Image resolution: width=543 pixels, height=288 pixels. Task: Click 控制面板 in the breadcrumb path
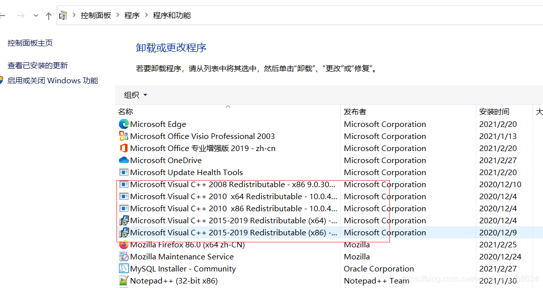[x=96, y=15]
